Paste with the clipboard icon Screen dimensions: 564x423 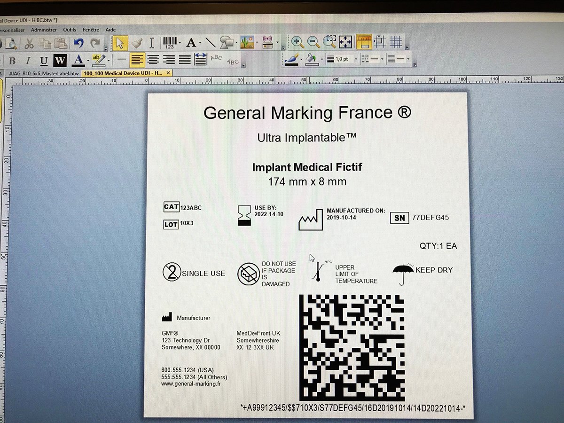61,44
